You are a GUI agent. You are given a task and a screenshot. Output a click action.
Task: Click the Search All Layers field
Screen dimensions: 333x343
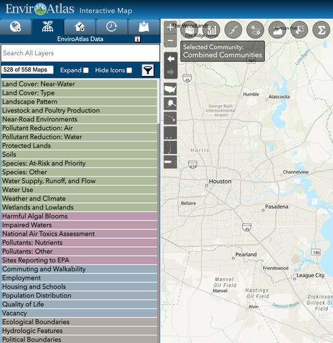[80, 53]
